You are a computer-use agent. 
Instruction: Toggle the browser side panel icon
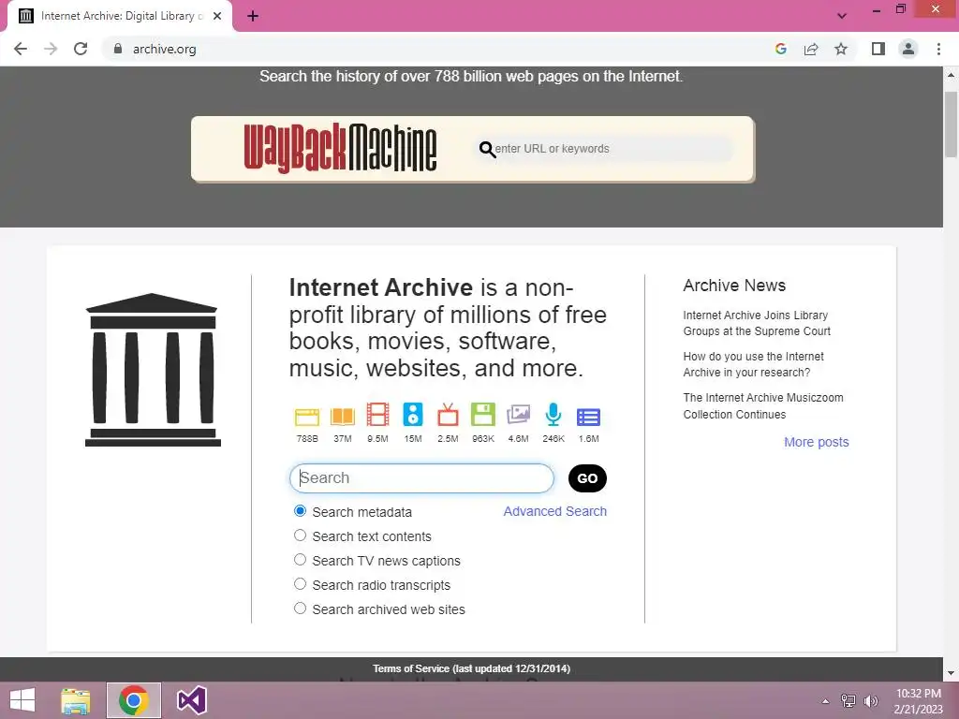[x=878, y=49]
